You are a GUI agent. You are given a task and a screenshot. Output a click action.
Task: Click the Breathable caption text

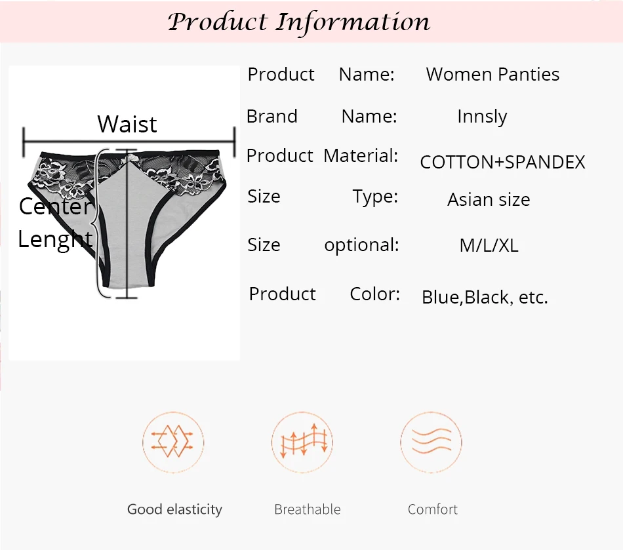pyautogui.click(x=308, y=509)
